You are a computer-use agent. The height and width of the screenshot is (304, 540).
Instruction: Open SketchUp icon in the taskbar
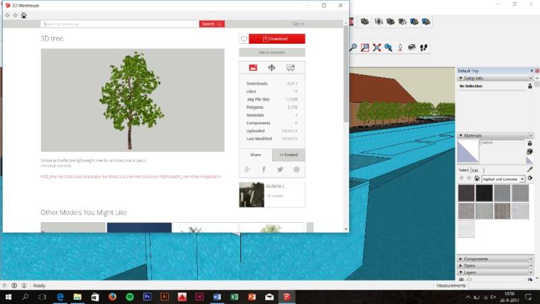click(x=286, y=297)
